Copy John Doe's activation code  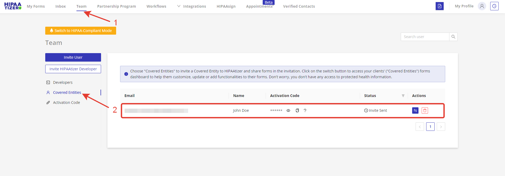pyautogui.click(x=297, y=110)
